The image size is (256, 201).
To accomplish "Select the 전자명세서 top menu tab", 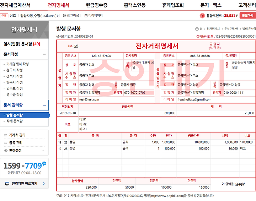I will tap(58, 5).
